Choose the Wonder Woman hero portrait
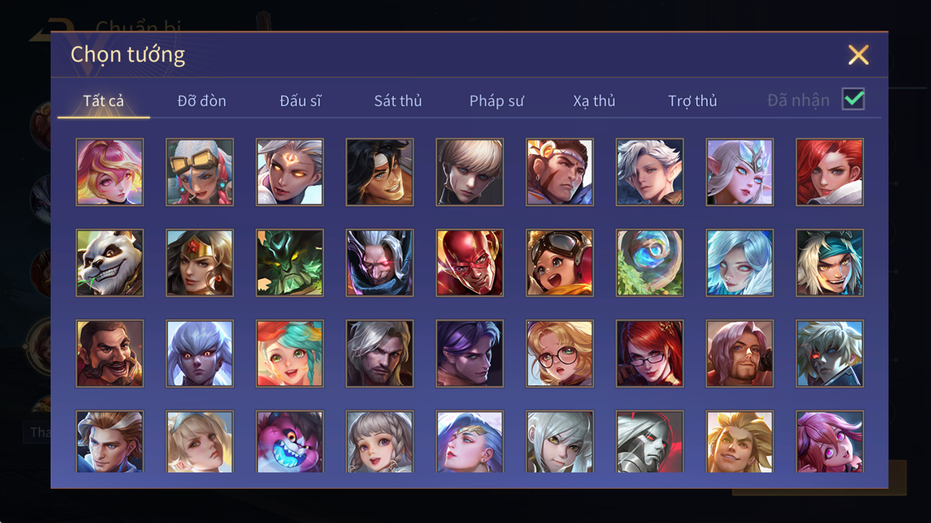 (x=200, y=263)
